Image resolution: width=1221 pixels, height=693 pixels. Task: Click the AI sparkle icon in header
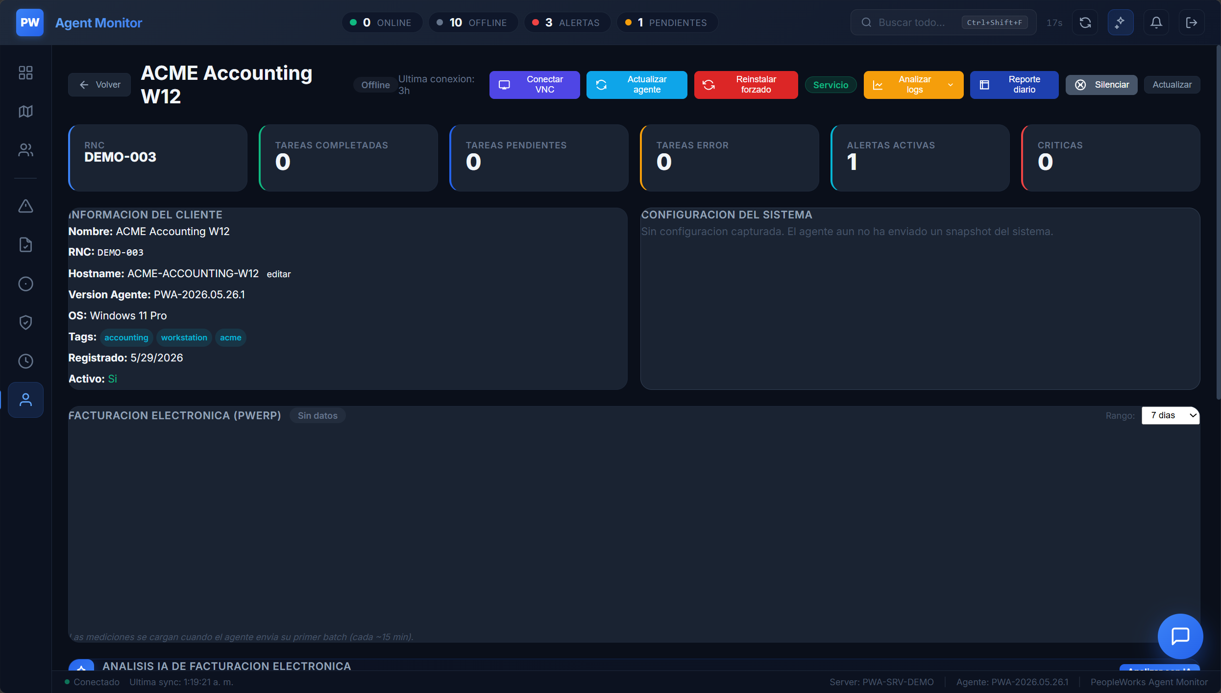click(1121, 23)
